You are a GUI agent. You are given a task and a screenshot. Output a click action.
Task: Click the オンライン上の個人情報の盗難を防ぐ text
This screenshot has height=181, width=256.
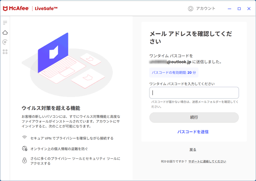coord(59,149)
